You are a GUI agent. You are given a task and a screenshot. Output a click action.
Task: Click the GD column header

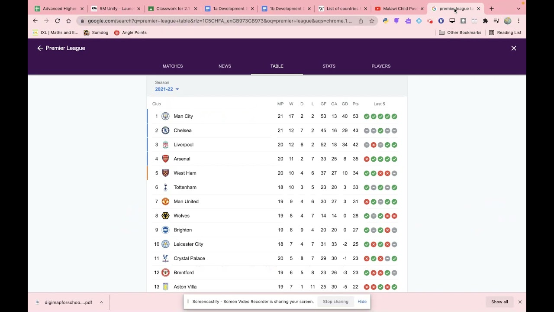(x=345, y=104)
